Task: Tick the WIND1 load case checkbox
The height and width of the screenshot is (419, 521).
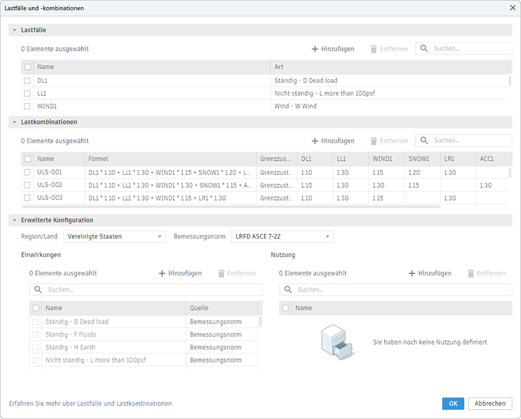Action: (27, 106)
